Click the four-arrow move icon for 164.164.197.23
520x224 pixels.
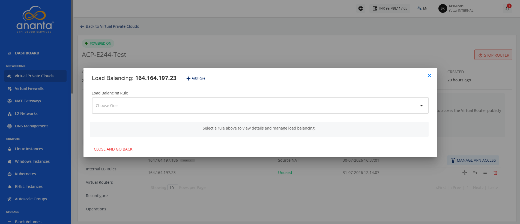pos(465,173)
